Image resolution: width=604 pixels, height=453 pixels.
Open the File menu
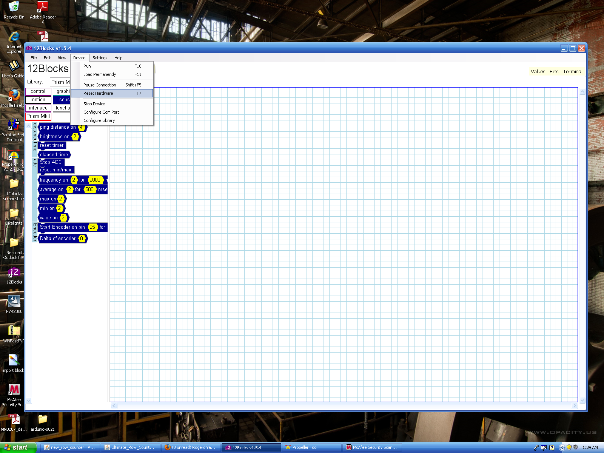34,58
